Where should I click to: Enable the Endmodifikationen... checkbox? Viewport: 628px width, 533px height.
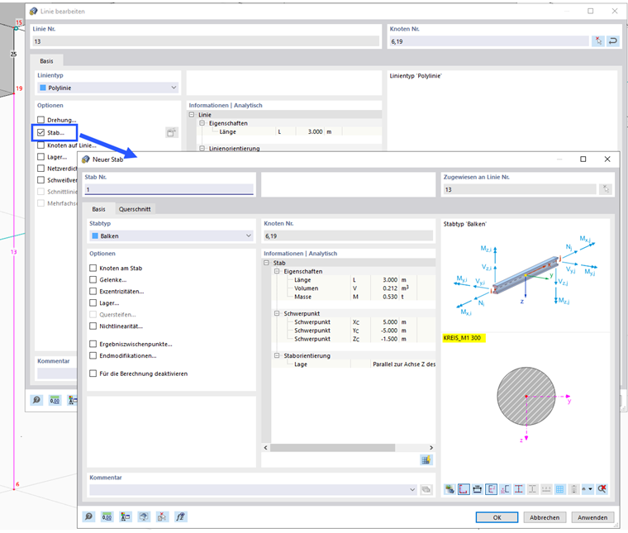point(93,355)
